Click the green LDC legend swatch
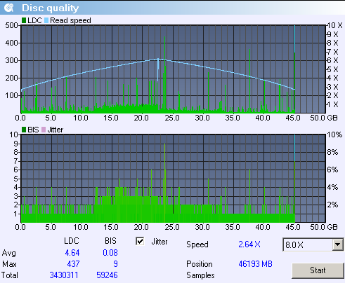 pos(24,20)
